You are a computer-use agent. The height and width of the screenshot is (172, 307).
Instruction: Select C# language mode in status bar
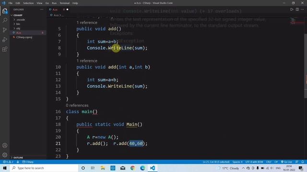276,162
